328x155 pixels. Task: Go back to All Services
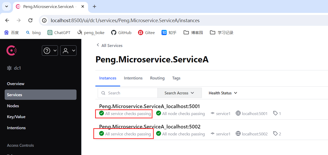109,45
